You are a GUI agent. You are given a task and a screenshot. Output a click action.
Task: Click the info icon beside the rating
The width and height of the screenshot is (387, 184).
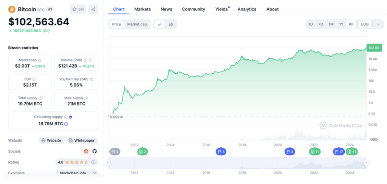93,162
